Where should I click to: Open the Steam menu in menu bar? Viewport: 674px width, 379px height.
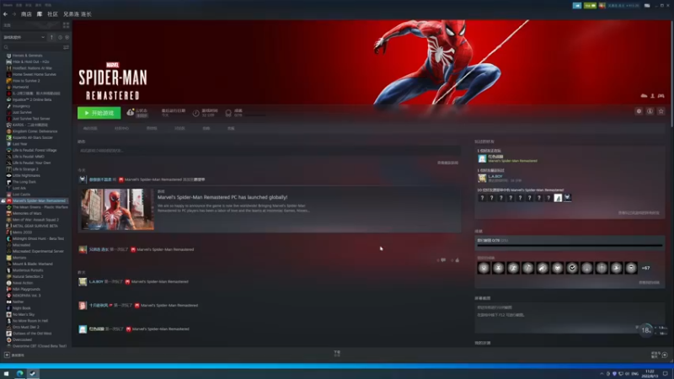pos(8,5)
